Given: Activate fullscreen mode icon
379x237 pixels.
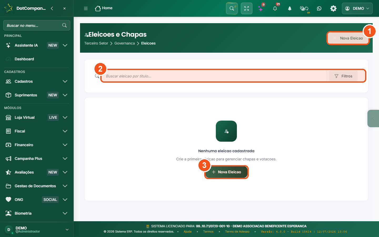Looking at the screenshot, I should (x=247, y=8).
